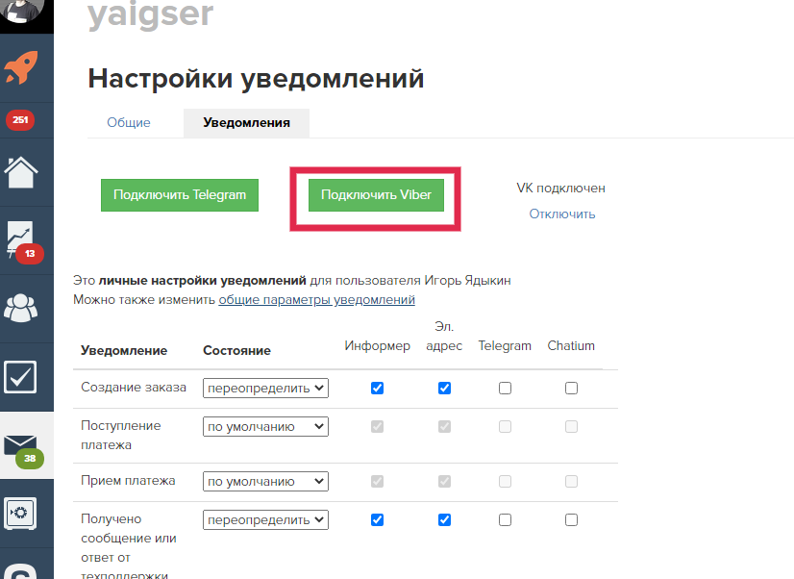Click Эл. адрес checkbox in Поступление платежа row

point(445,426)
